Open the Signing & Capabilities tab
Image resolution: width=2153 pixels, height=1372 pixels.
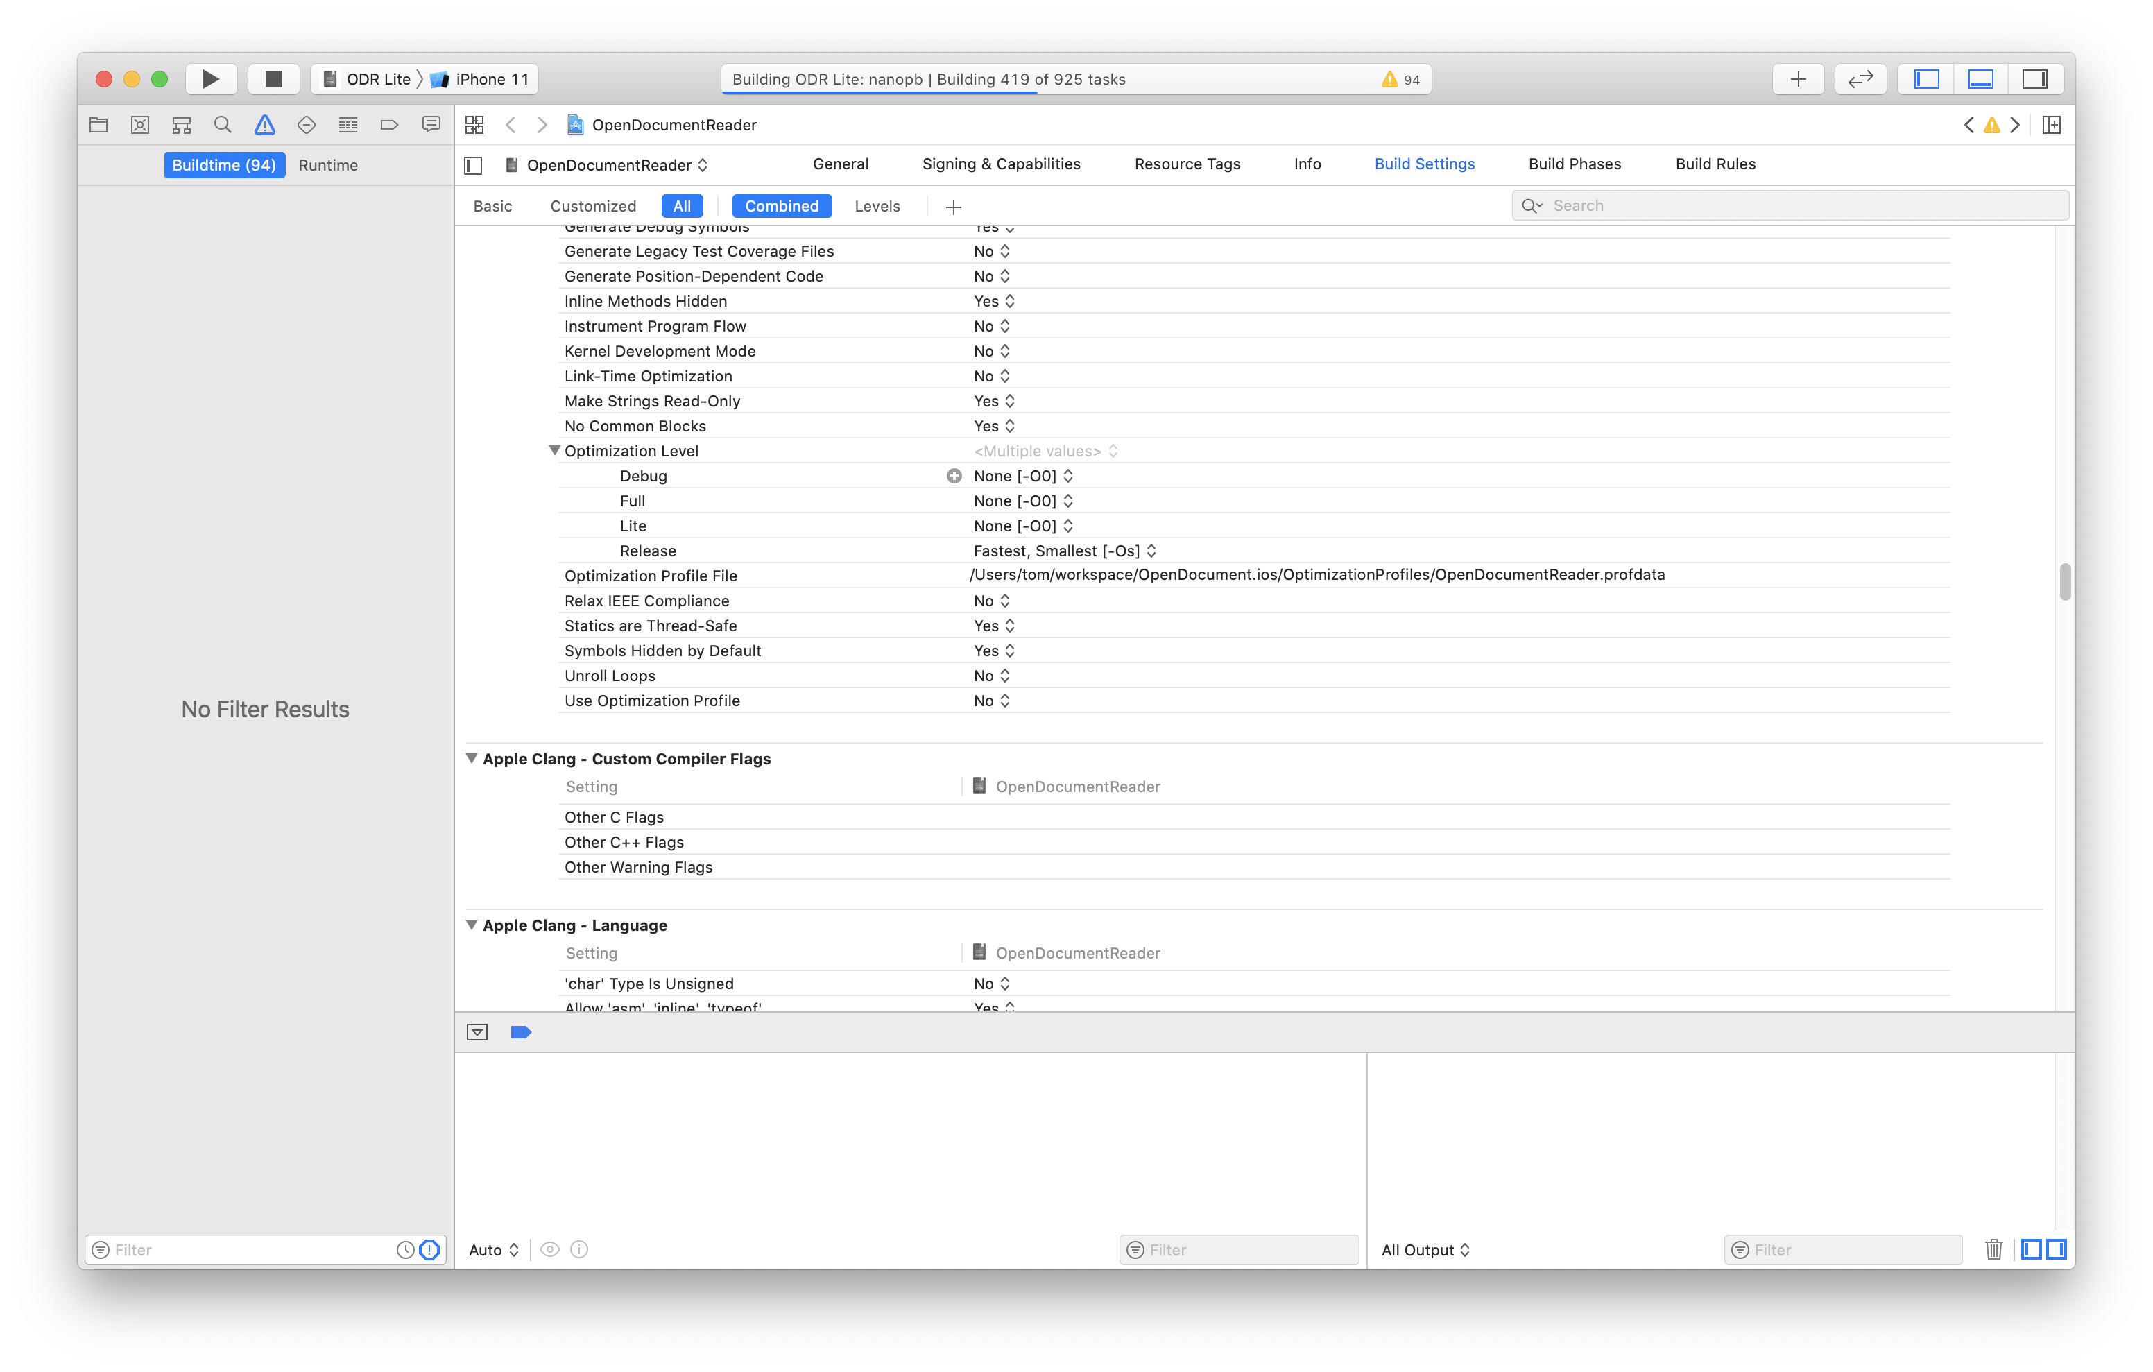[x=1000, y=164]
